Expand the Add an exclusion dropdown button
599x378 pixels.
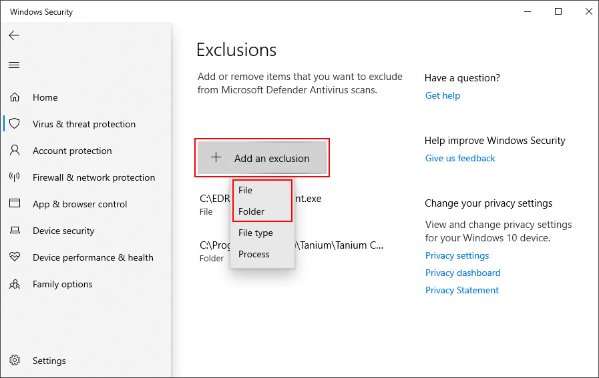[x=262, y=158]
